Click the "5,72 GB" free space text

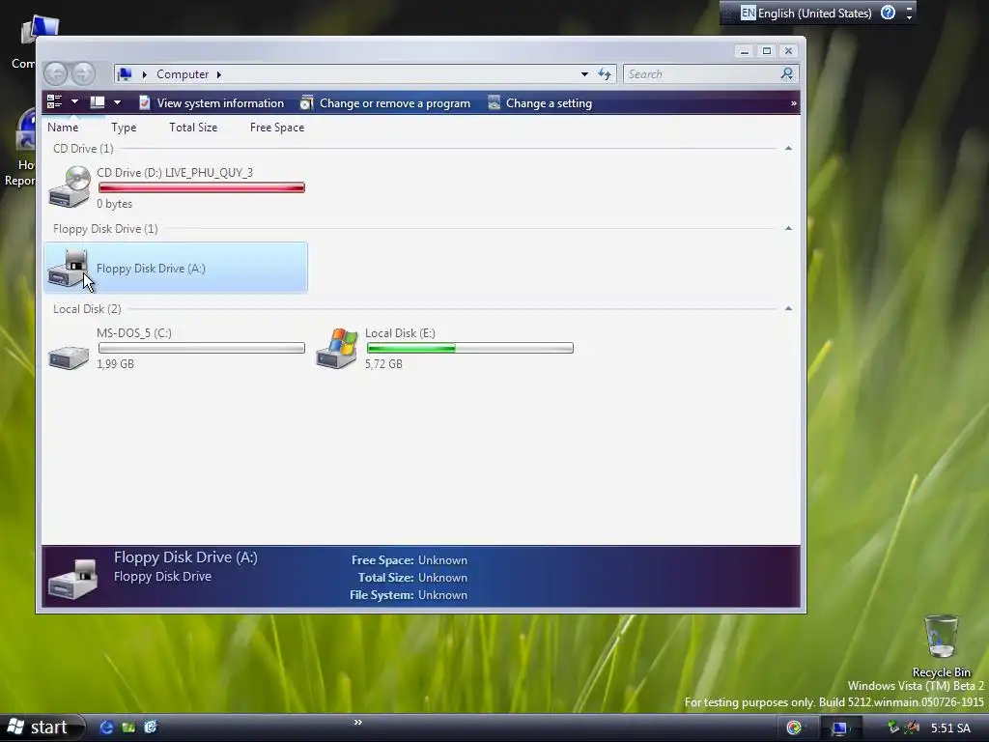(x=383, y=364)
